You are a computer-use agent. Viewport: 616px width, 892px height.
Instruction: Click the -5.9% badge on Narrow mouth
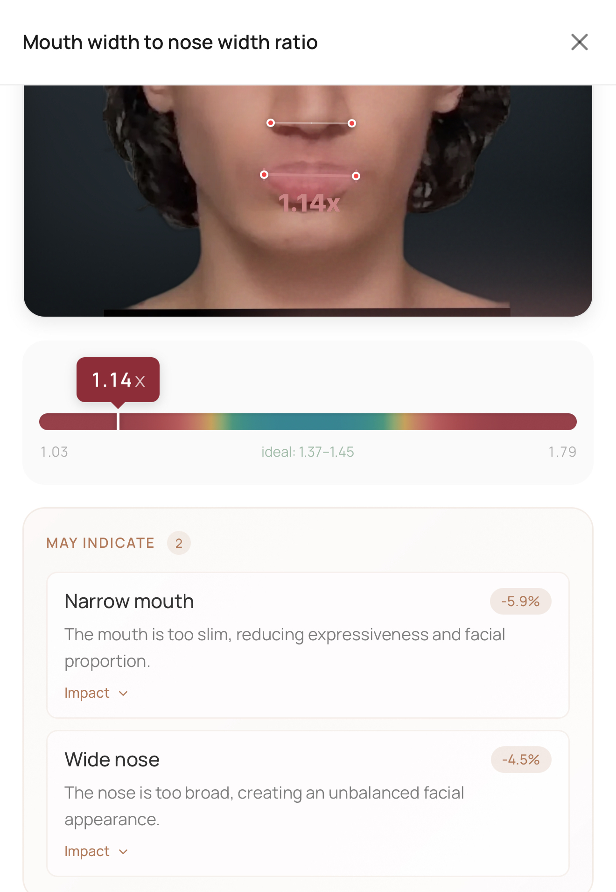point(520,601)
